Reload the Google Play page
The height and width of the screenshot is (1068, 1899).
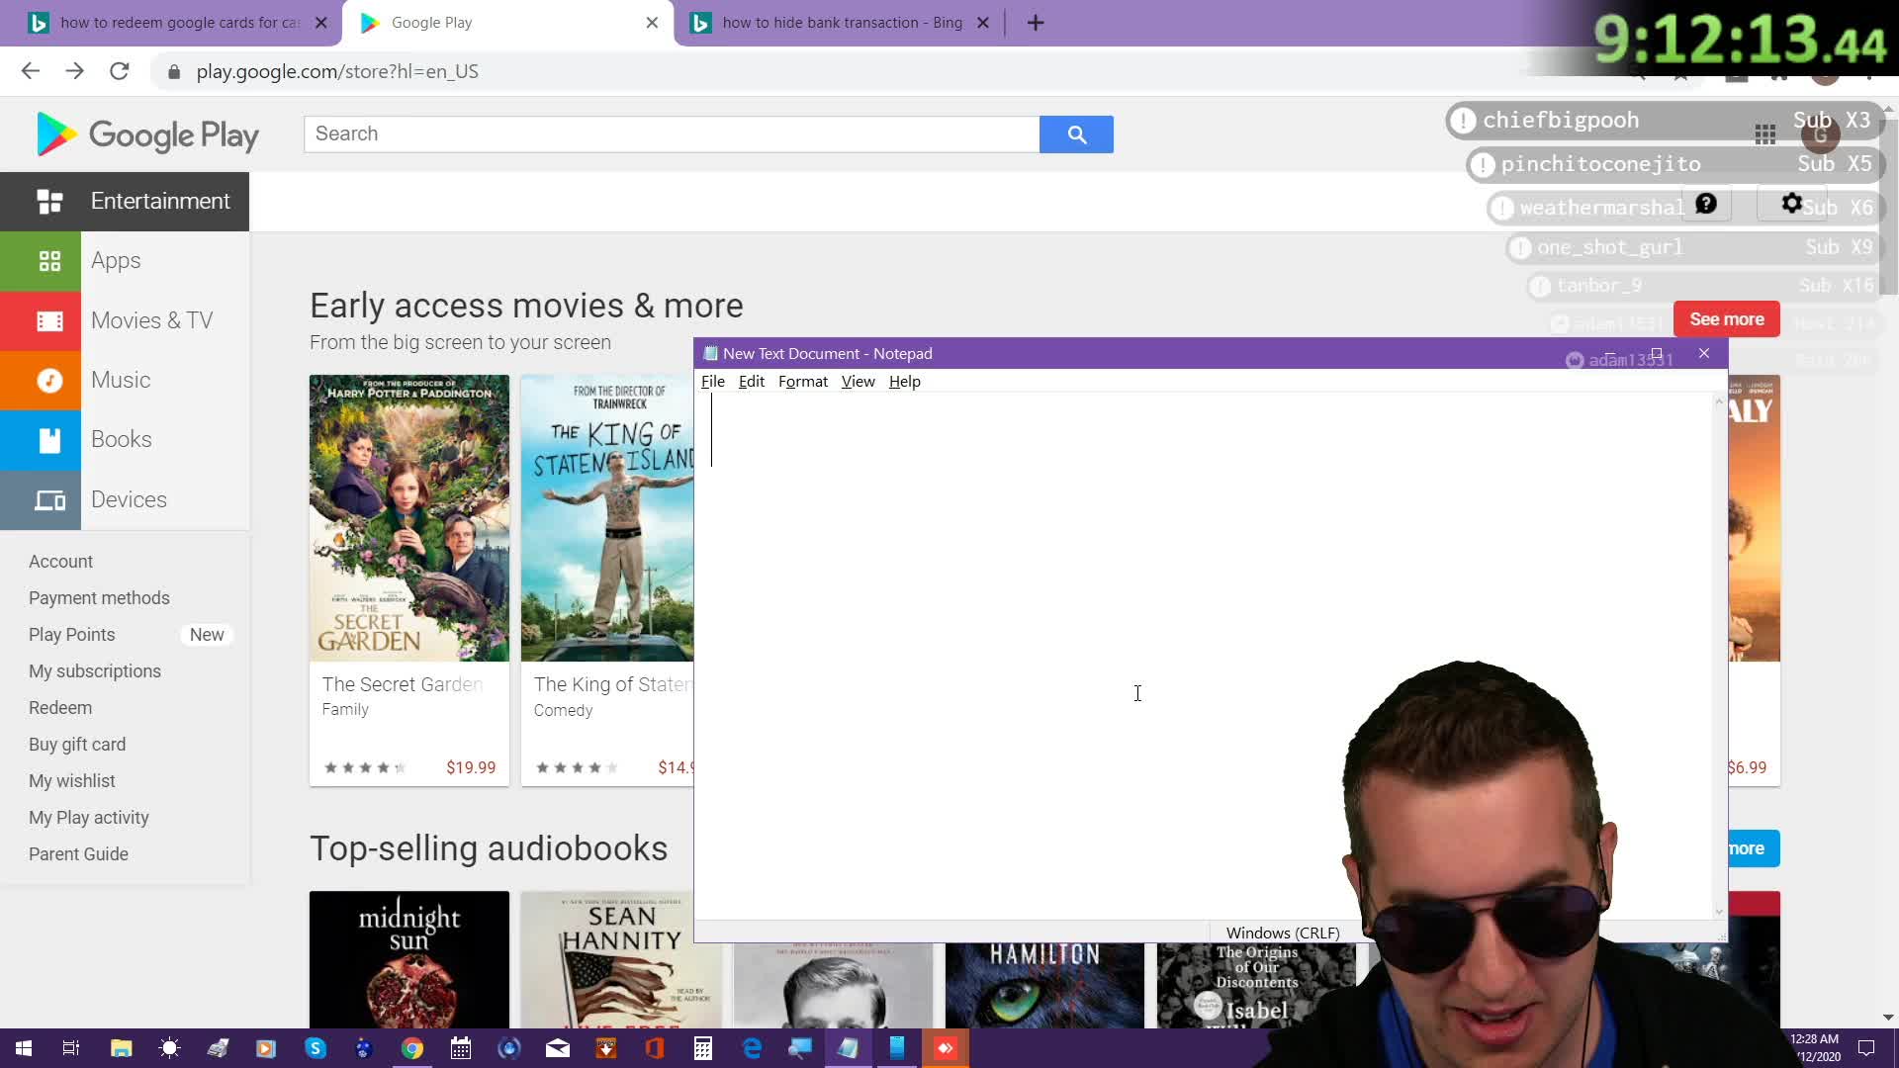pos(120,71)
